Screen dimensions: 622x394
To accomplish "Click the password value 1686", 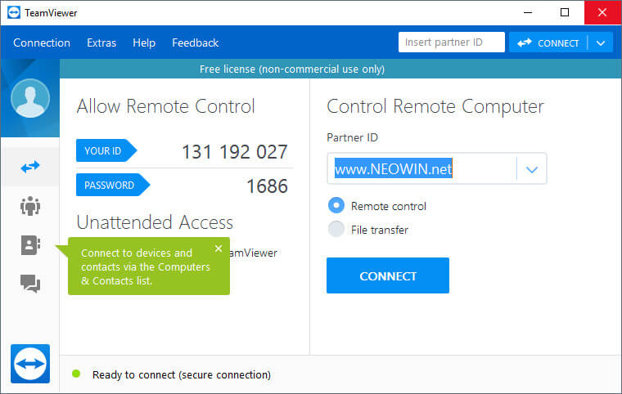I will point(267,186).
